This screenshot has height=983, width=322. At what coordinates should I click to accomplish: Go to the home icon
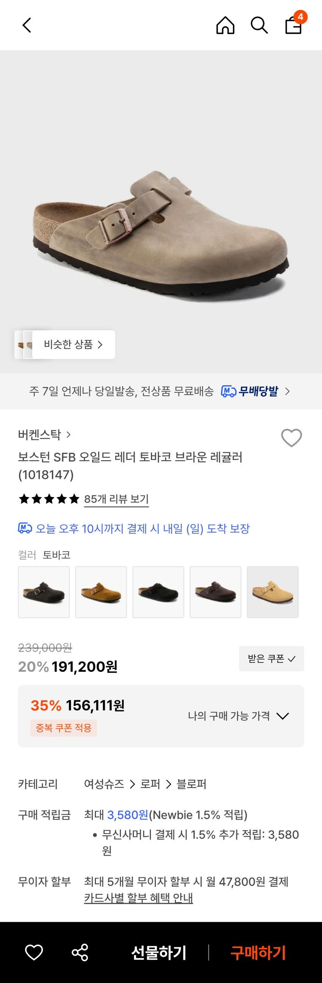(225, 25)
